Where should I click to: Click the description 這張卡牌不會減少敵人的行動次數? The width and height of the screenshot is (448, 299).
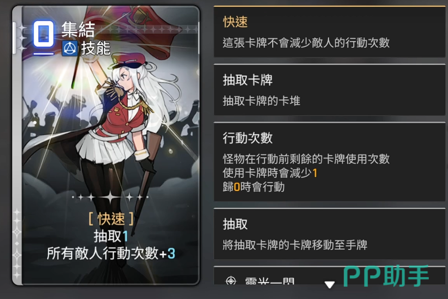(306, 43)
